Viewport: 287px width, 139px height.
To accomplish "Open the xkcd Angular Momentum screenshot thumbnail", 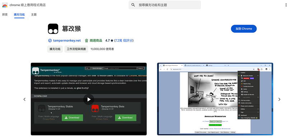I will (x=215, y=99).
